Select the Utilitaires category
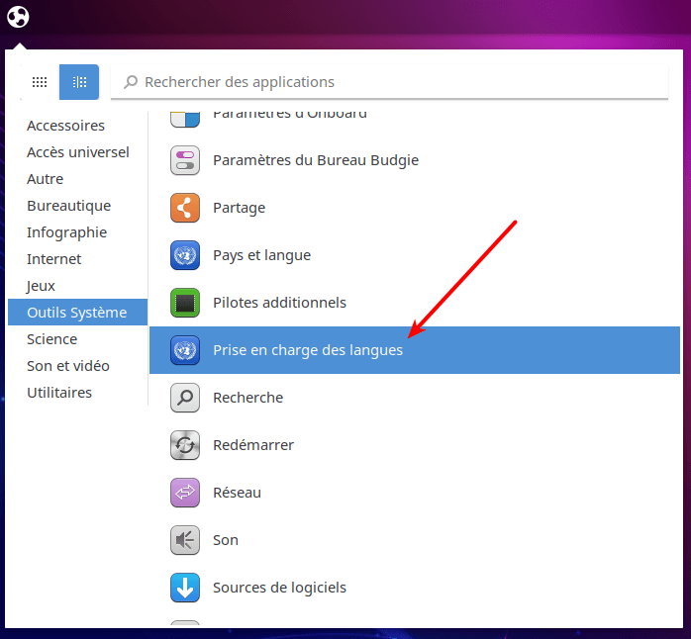This screenshot has height=639, width=691. (x=59, y=393)
